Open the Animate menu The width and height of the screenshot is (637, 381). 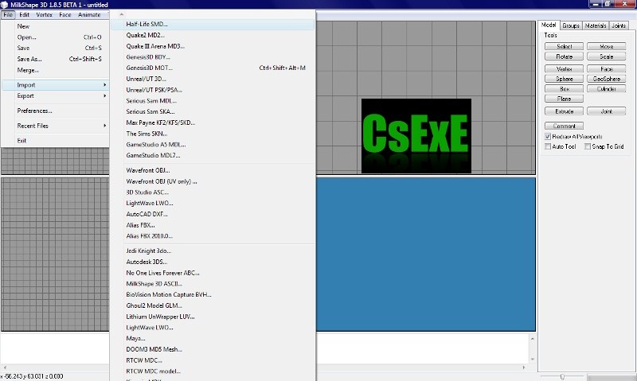[x=89, y=14]
